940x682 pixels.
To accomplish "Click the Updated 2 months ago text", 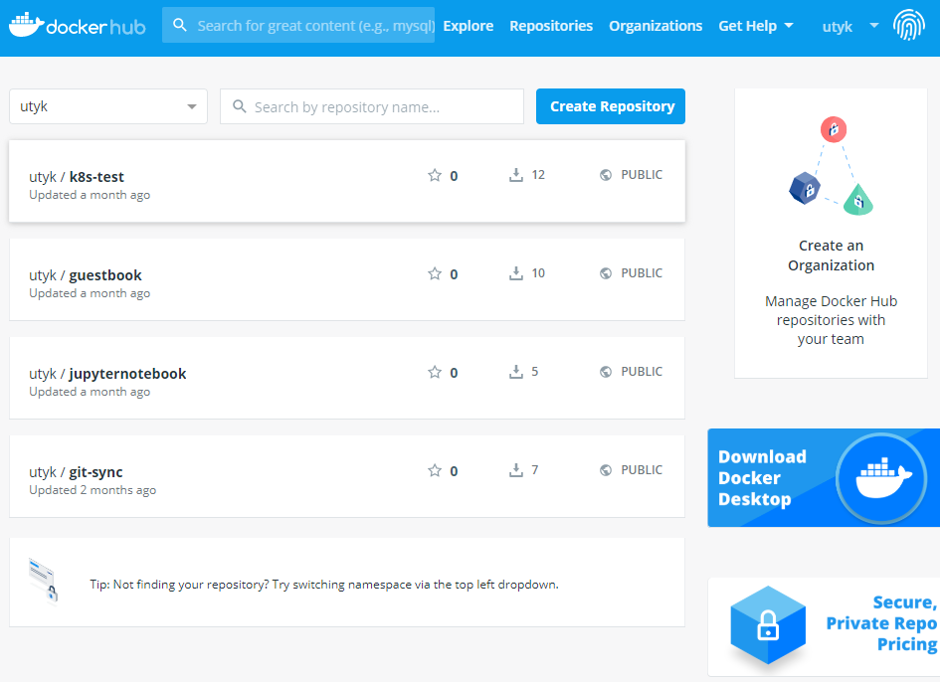I will 93,490.
